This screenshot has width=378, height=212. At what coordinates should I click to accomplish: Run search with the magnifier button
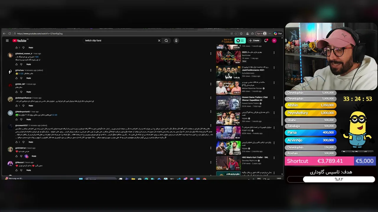tap(166, 41)
